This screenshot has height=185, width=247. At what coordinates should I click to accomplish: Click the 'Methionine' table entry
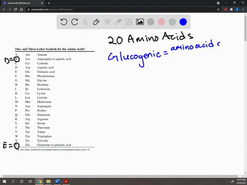click(x=44, y=102)
